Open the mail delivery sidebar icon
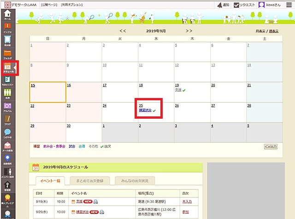This screenshot has height=219, width=295. click(x=7, y=147)
